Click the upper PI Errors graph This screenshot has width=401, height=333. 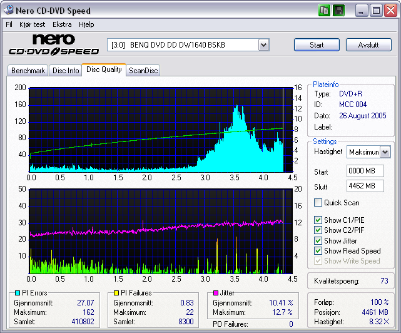[x=161, y=130]
